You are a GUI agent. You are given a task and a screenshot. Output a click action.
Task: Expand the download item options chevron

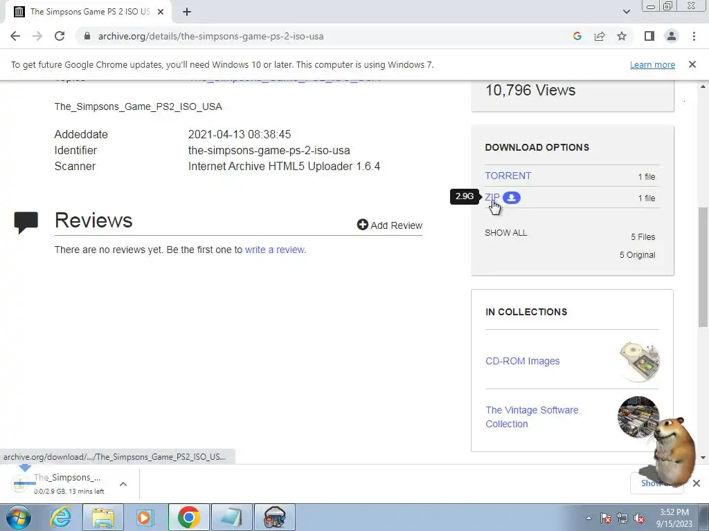pos(123,484)
